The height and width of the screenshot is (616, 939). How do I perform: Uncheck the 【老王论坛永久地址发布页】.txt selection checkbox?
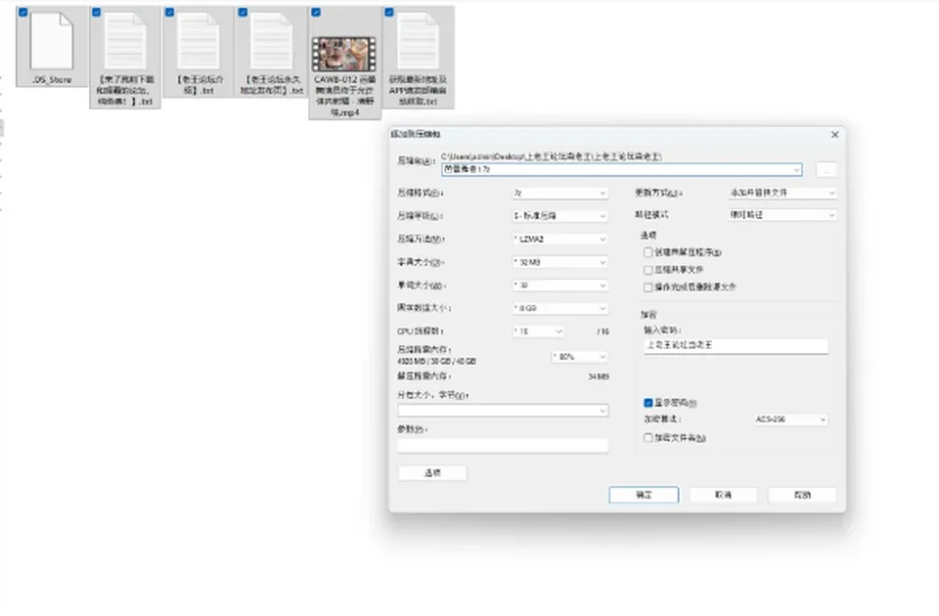(x=244, y=13)
